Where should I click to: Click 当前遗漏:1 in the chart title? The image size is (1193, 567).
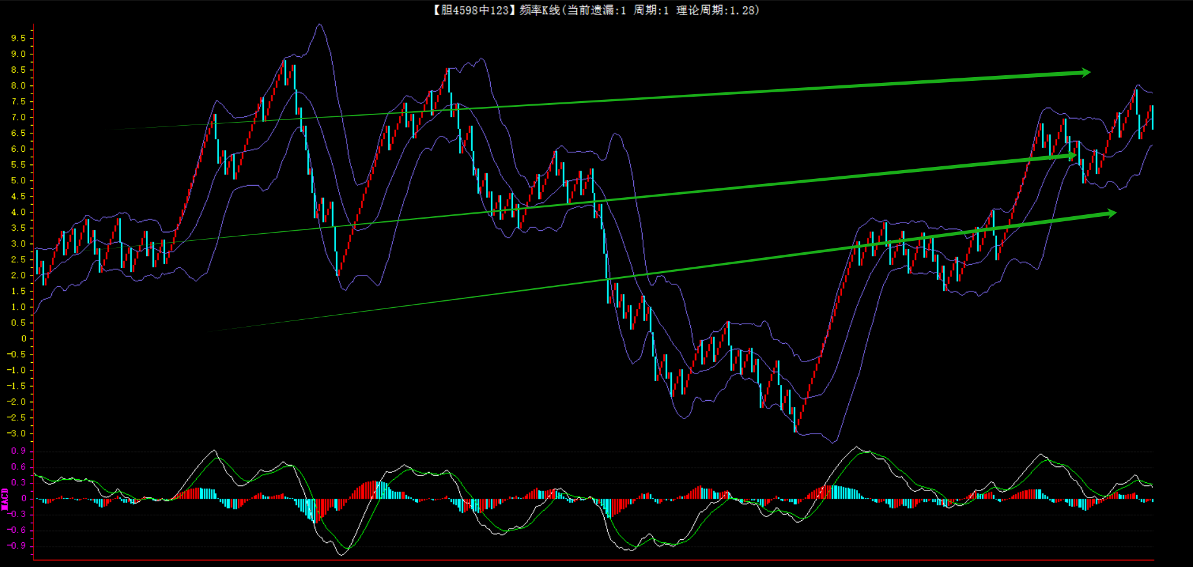point(596,10)
